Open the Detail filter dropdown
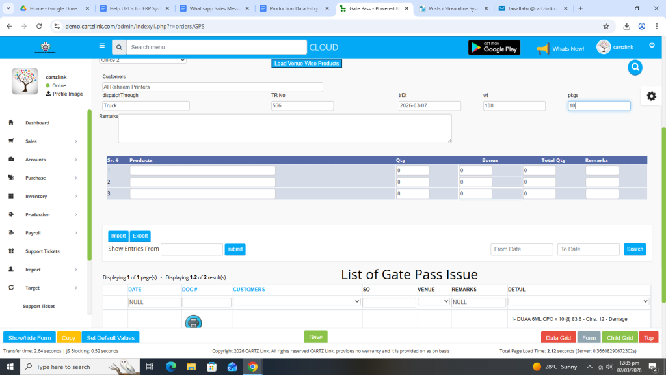The height and width of the screenshot is (375, 666). (x=578, y=302)
